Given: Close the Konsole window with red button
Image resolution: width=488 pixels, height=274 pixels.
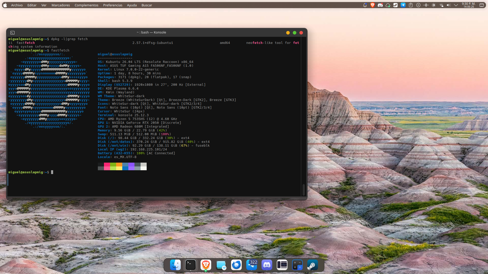Looking at the screenshot, I should (301, 33).
